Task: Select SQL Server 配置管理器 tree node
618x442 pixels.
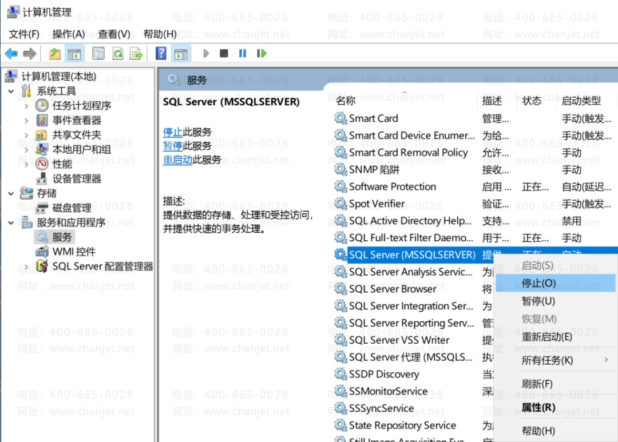Action: point(103,266)
